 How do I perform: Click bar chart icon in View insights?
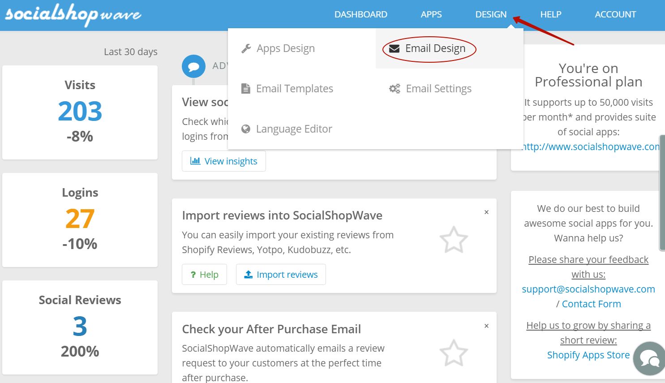point(195,161)
